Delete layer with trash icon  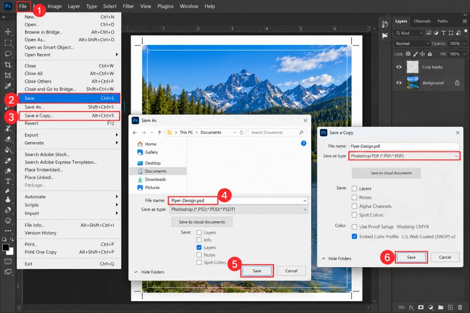(x=460, y=308)
